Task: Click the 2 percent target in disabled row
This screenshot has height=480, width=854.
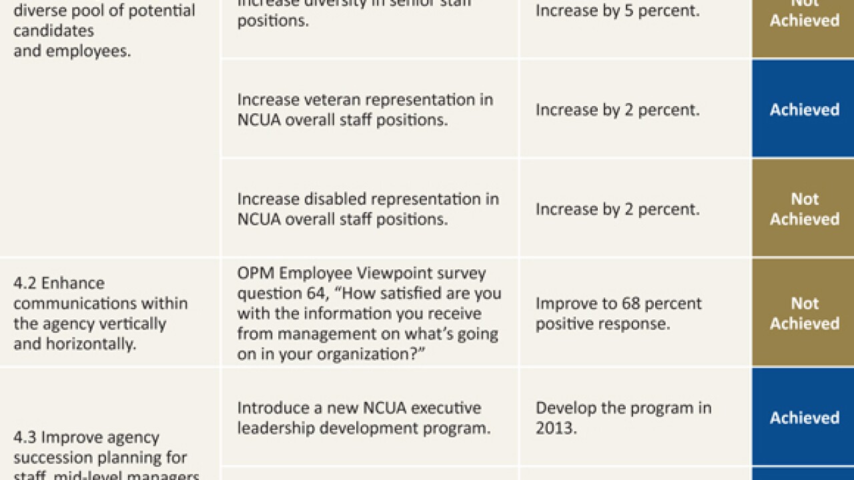Action: [617, 209]
